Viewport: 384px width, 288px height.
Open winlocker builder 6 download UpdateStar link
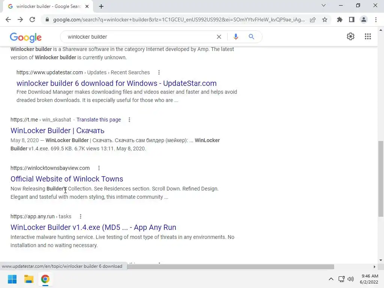117,83
